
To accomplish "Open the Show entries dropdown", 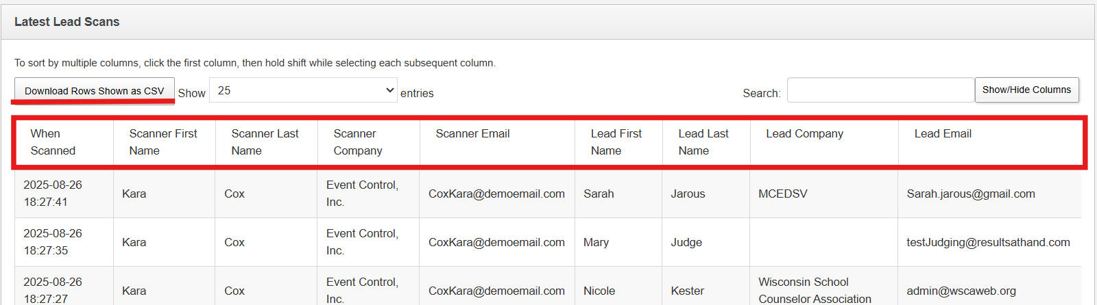I will pyautogui.click(x=303, y=90).
